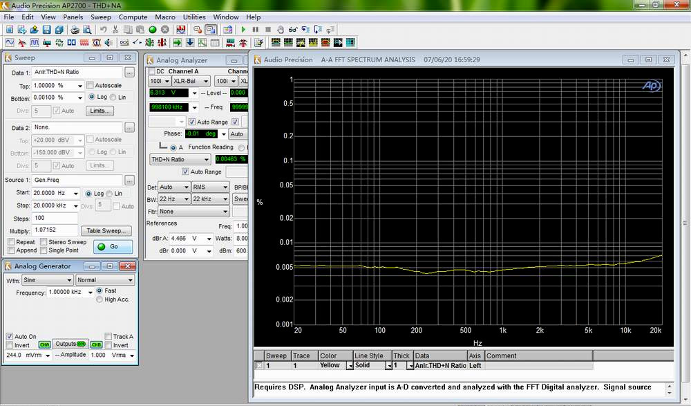Image resolution: width=691 pixels, height=406 pixels.
Task: Open the Macro menu
Action: 165,17
